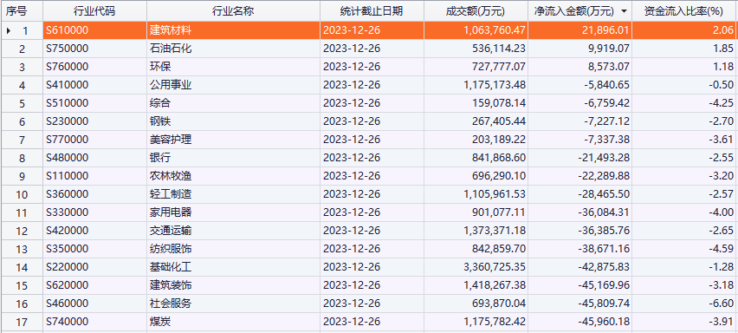Click the 煤炭 row name cell
Screen dimensions: 738x333
(x=233, y=322)
